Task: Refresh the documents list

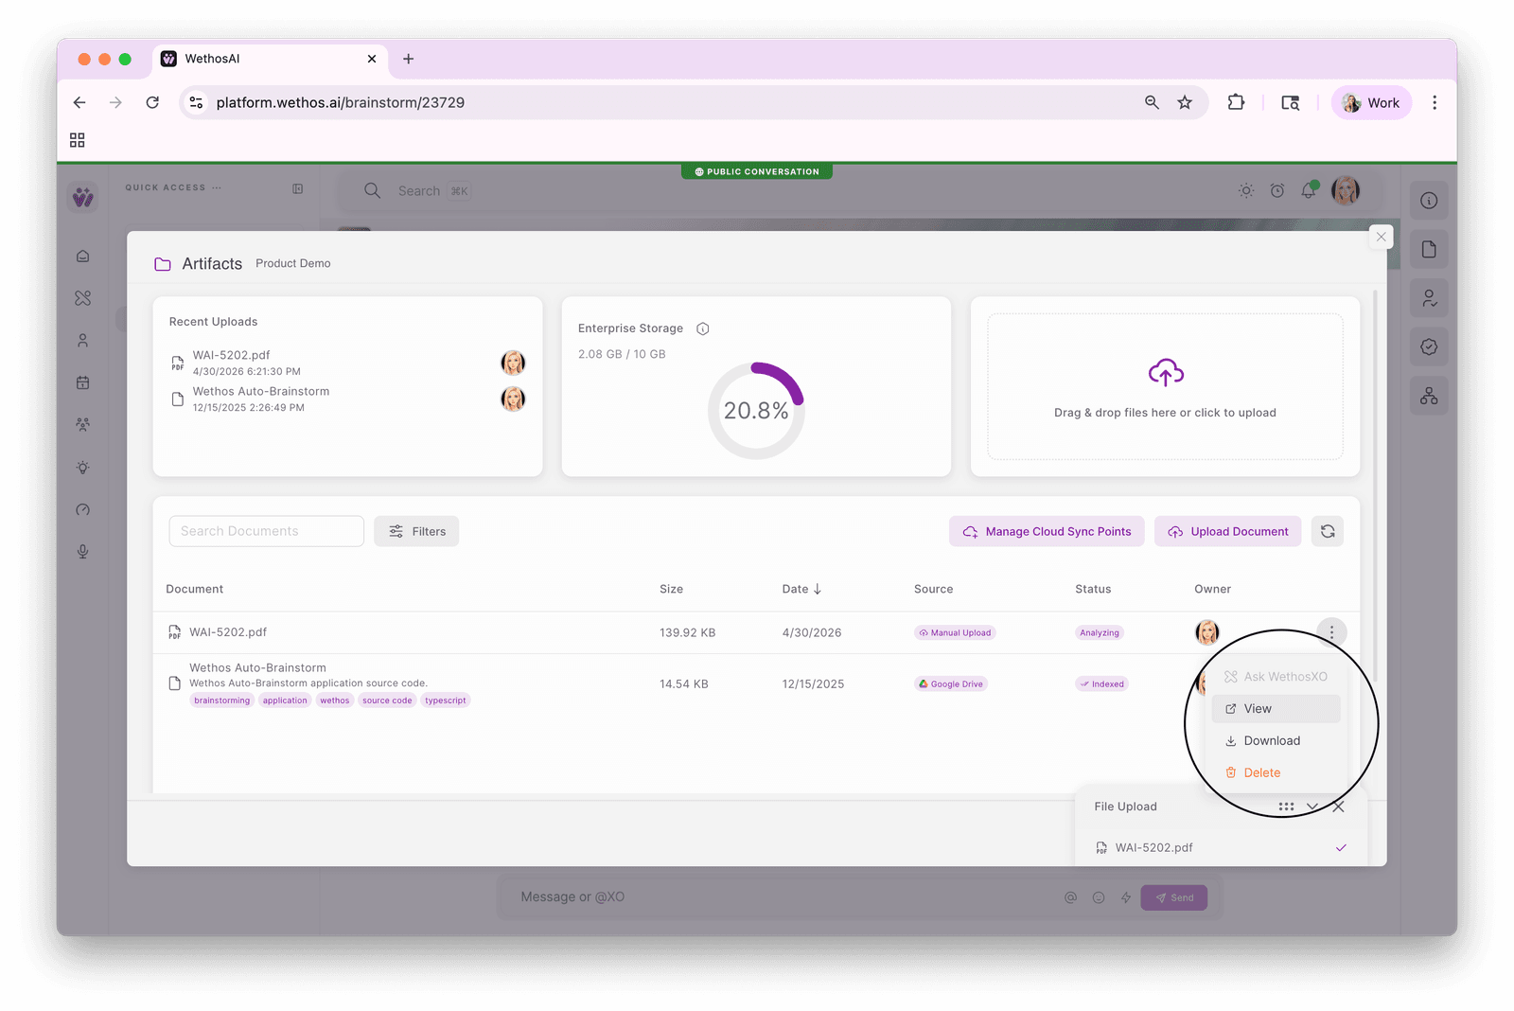Action: (1328, 531)
